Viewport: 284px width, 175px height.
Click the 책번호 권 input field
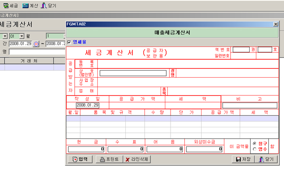point(241,50)
